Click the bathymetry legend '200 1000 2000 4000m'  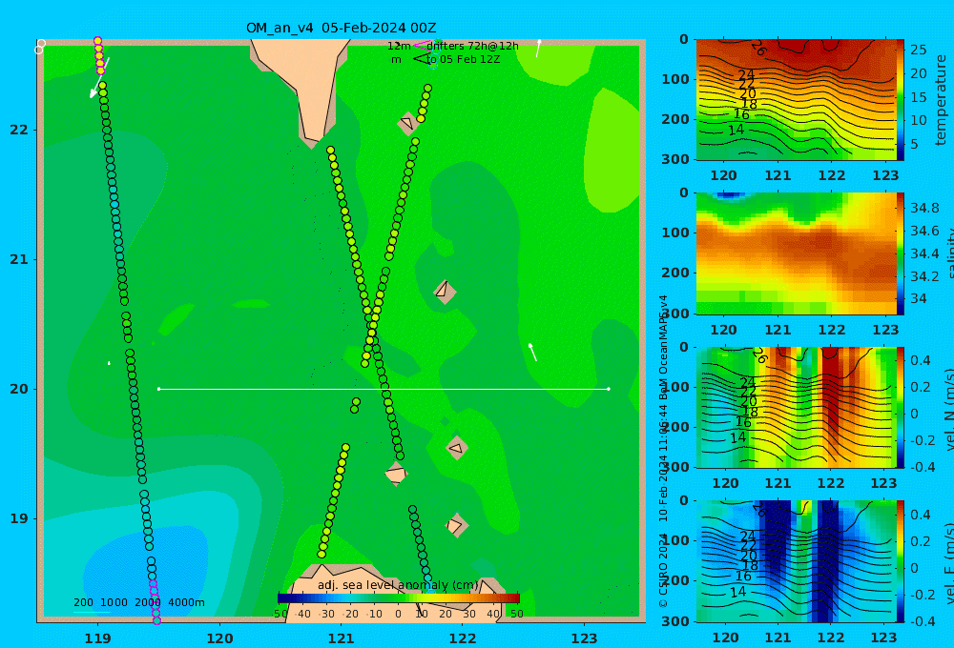click(x=138, y=602)
